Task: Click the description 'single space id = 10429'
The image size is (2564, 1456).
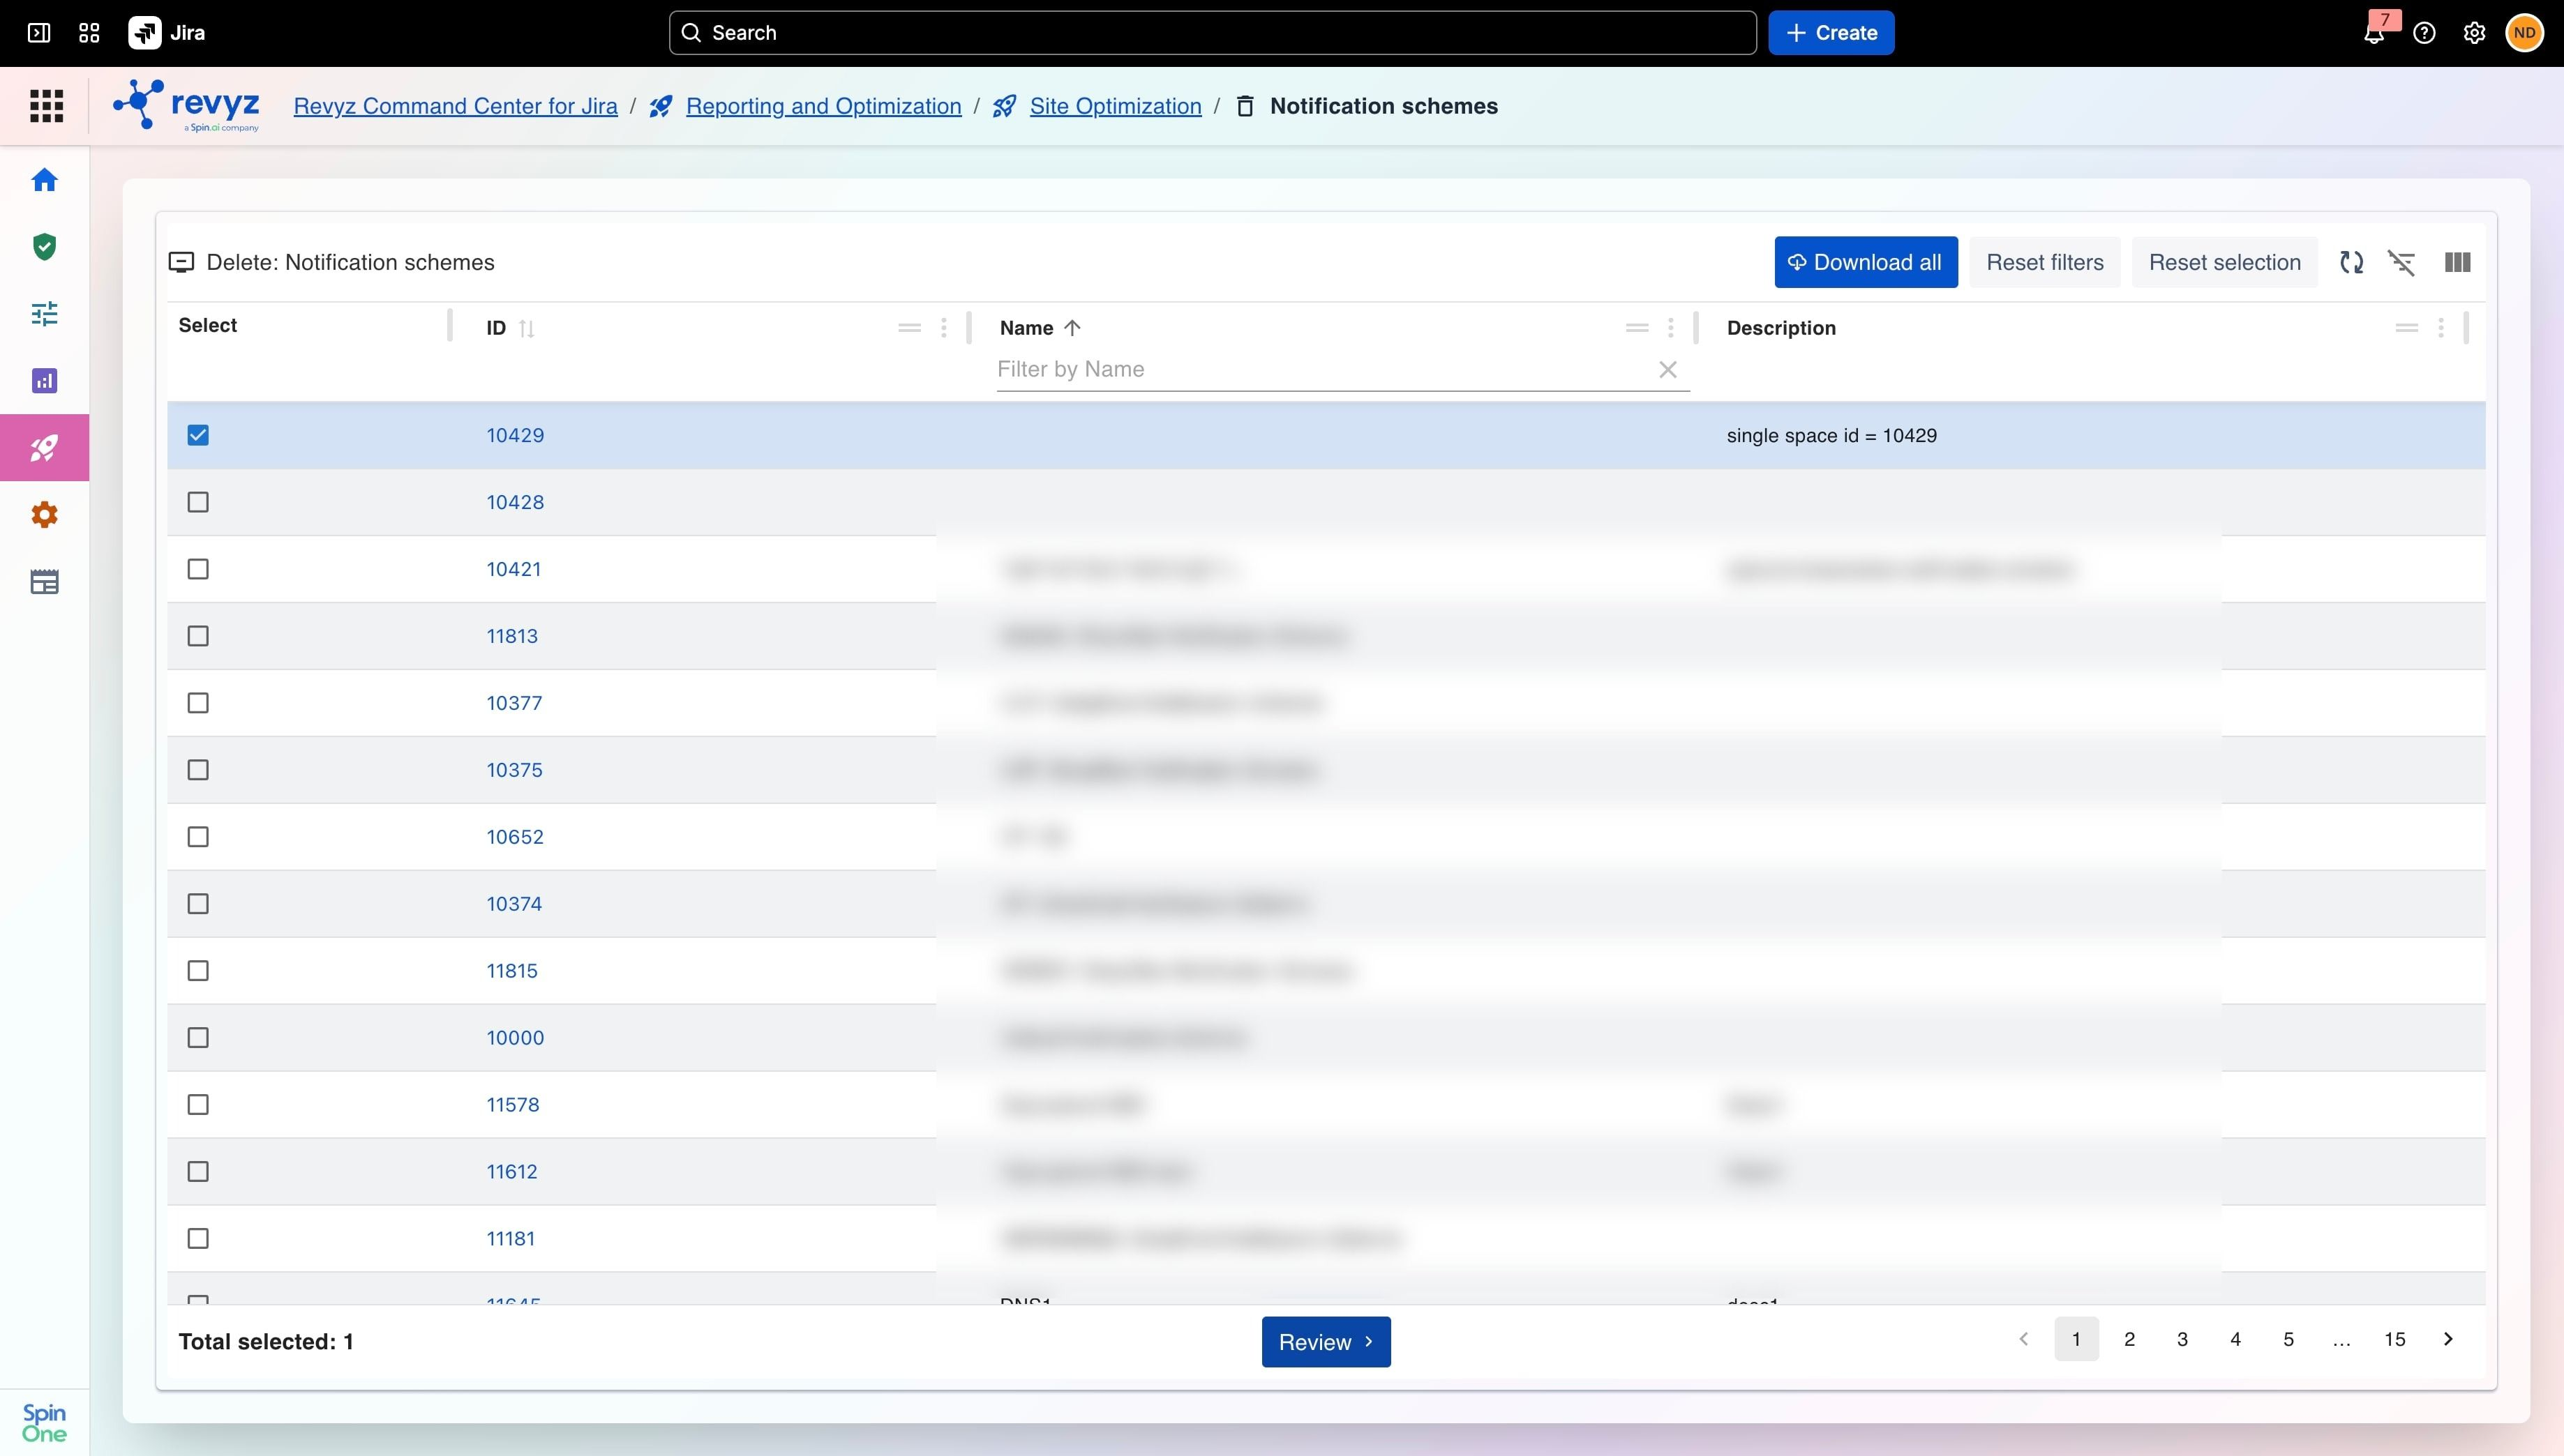Action: click(1831, 436)
